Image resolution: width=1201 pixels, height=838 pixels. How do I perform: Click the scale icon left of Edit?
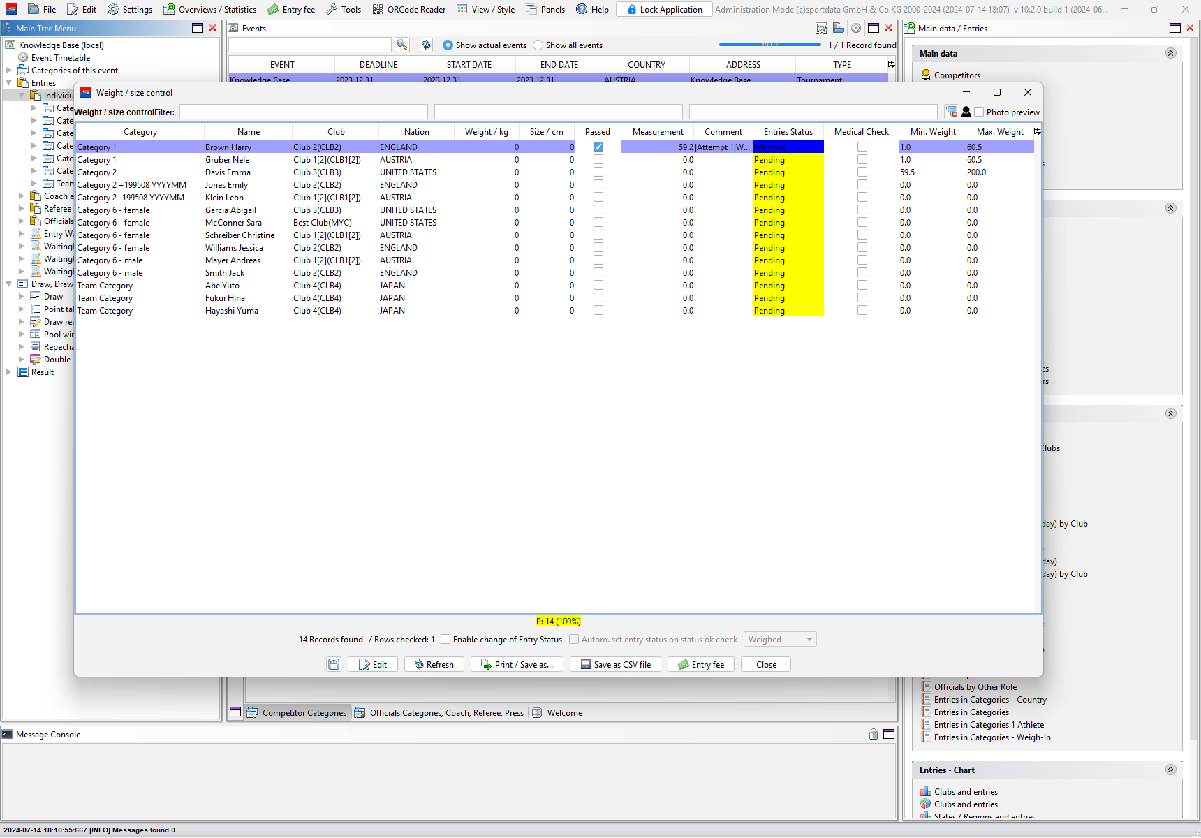point(334,664)
